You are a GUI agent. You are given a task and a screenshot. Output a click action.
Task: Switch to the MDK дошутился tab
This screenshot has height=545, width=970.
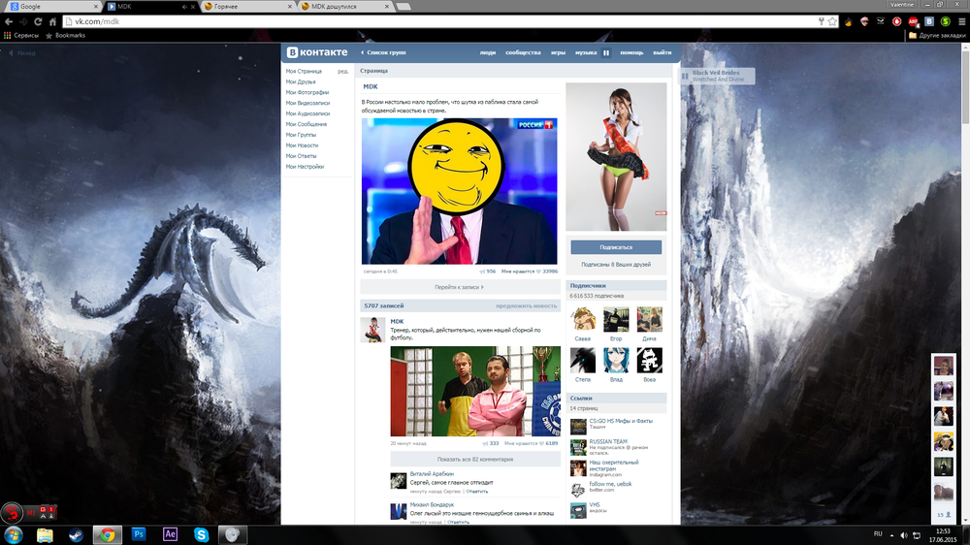(344, 7)
